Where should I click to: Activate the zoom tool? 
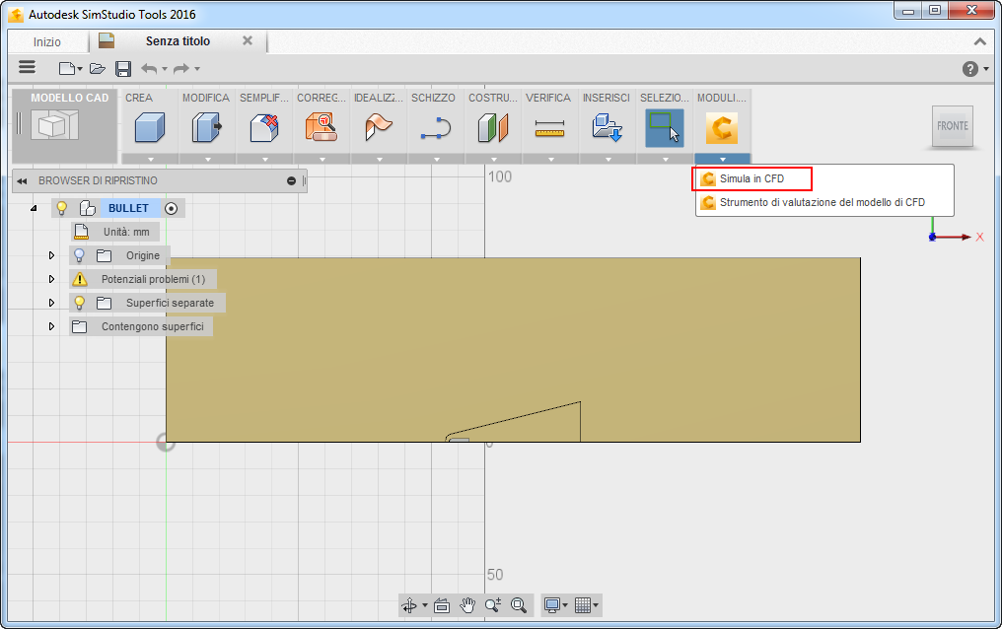[x=493, y=604]
